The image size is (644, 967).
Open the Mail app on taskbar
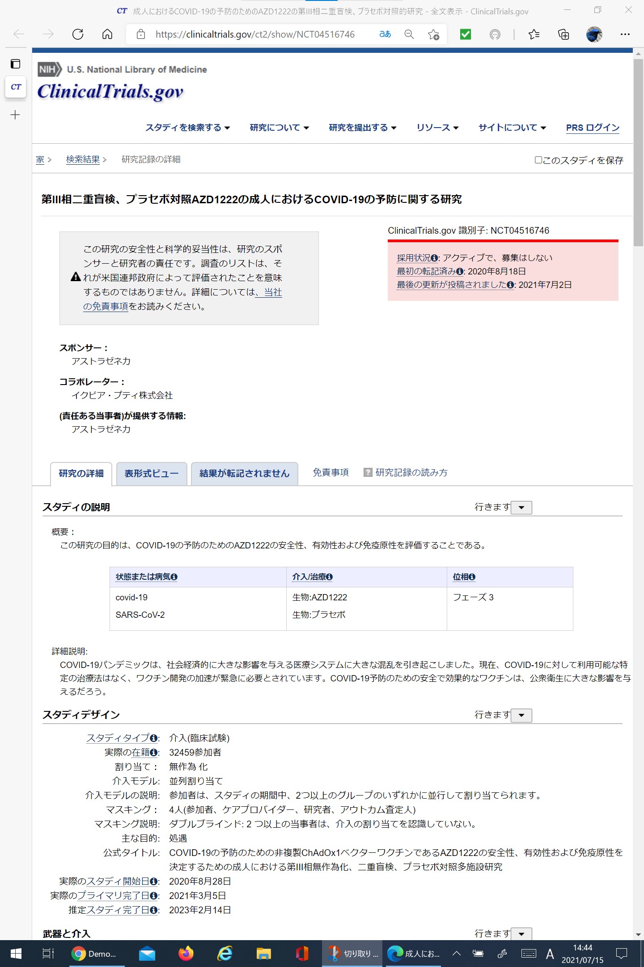147,954
